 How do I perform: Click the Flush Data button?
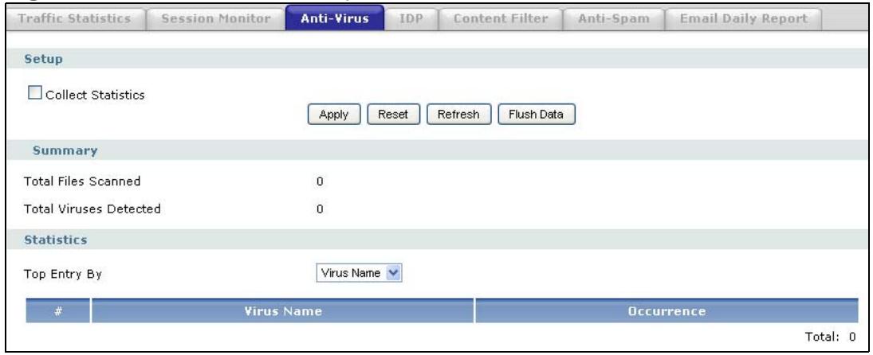[536, 115]
